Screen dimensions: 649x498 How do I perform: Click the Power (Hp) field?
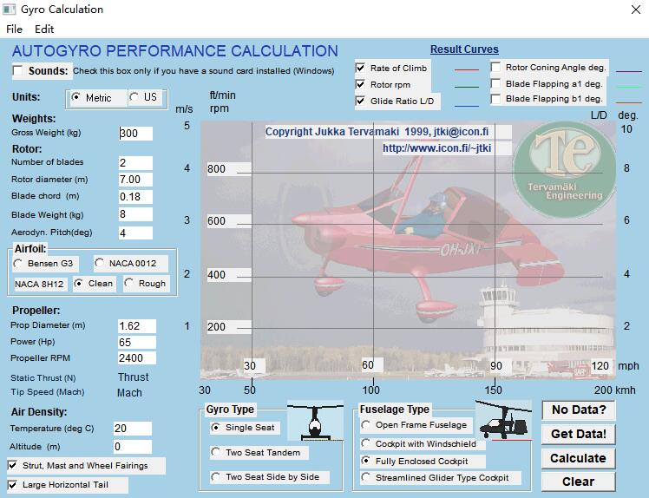137,342
